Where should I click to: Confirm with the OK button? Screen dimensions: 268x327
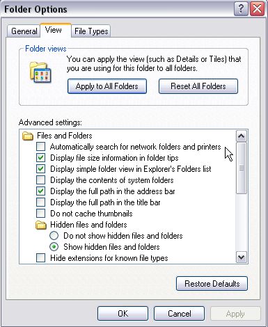123,314
